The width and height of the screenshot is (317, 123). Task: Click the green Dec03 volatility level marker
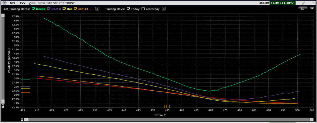(25, 80)
